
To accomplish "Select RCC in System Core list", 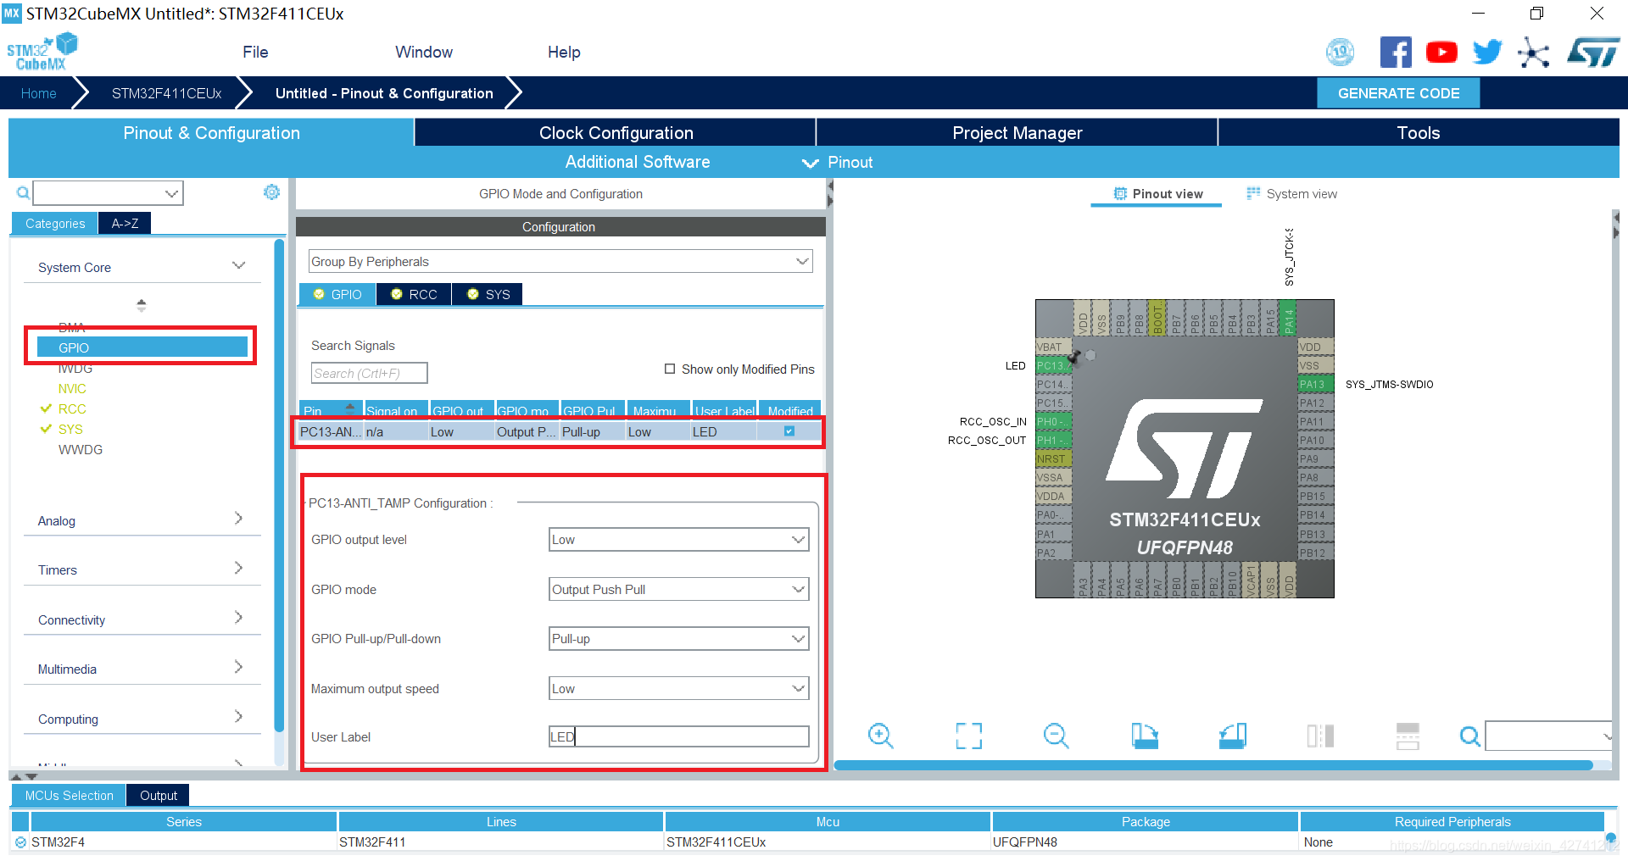I will pos(72,409).
